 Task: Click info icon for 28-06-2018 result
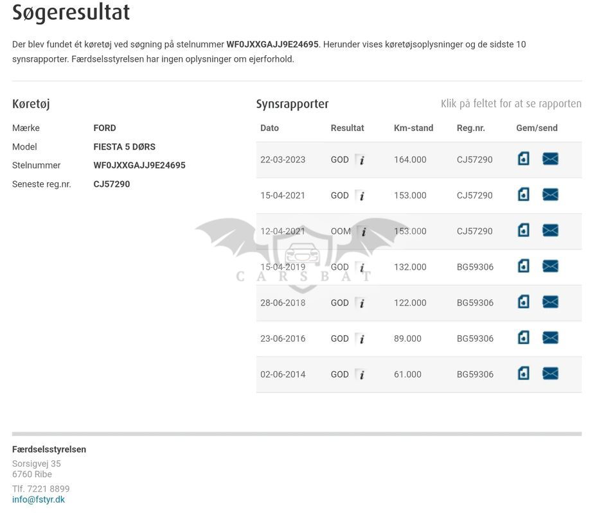click(x=361, y=303)
